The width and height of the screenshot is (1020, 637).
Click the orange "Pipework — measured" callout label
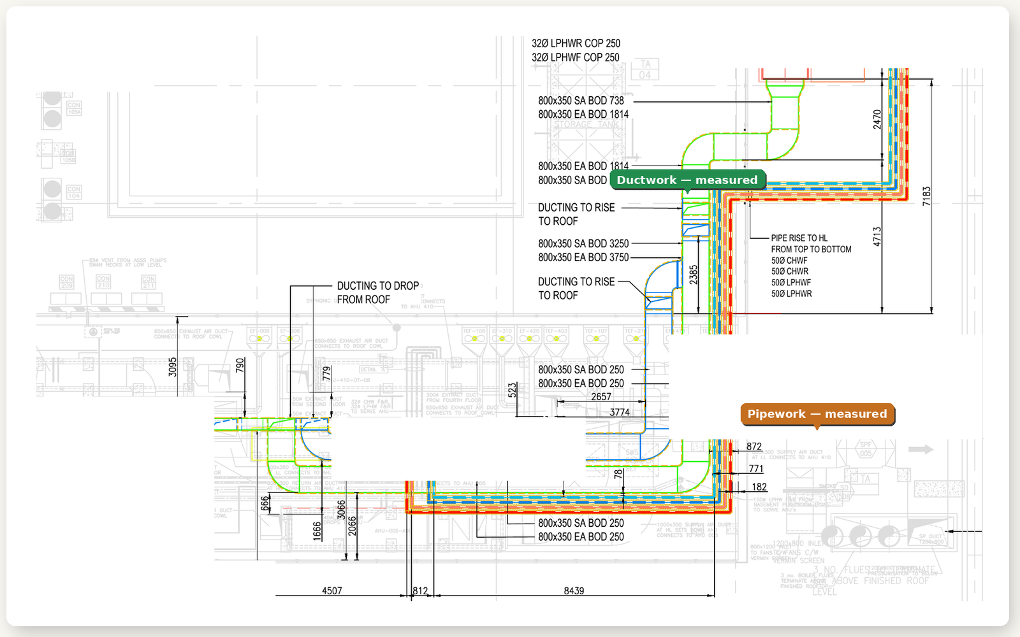point(817,414)
